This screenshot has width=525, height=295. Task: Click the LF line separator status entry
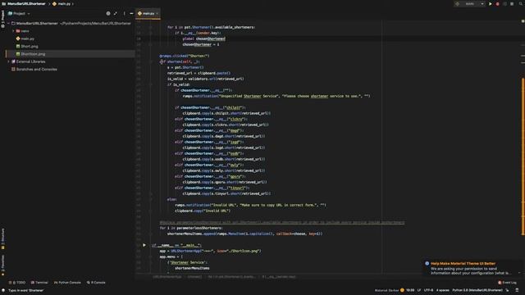pos(419,290)
